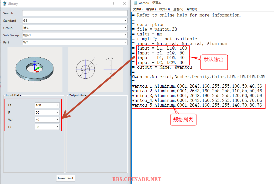
Task: Click the Notepad wantou file icon
Action: pos(135,3)
